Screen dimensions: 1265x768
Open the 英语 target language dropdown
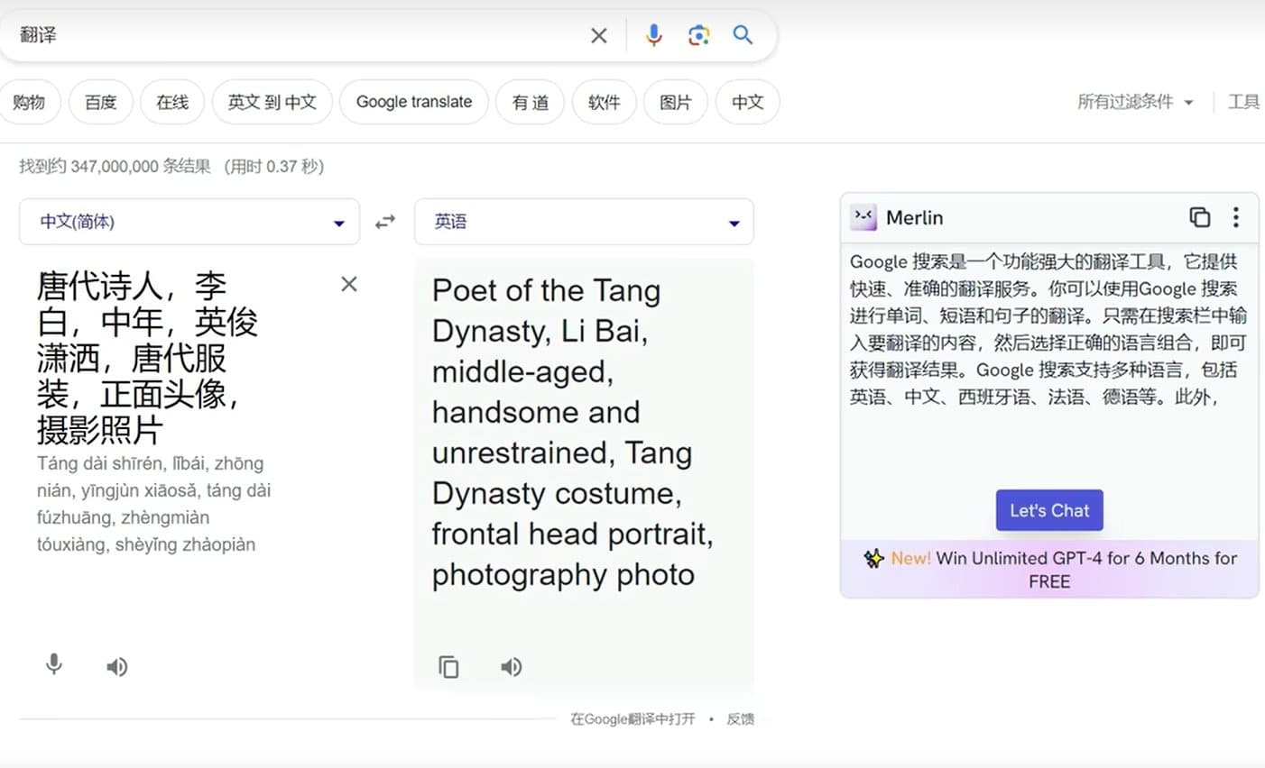click(x=583, y=221)
